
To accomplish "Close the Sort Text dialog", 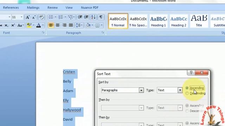I will click(201, 72).
